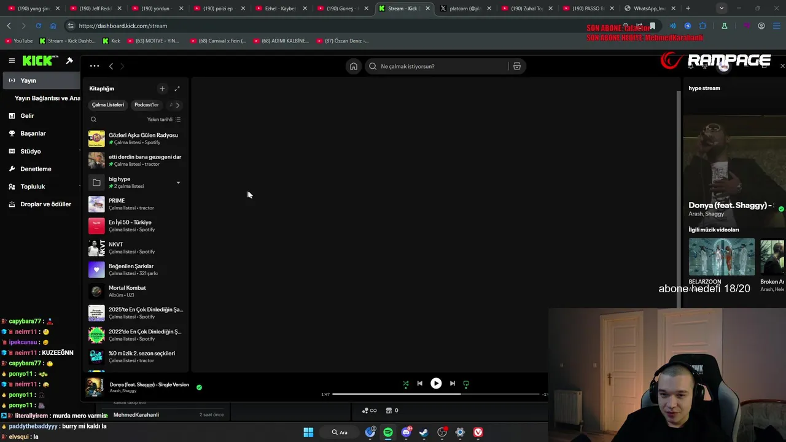Open Gözleri Aşka Gülen Radyosu playlist
The image size is (786, 442).
coord(136,139)
